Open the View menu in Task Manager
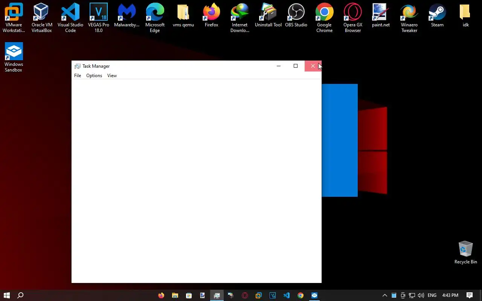The height and width of the screenshot is (301, 482). [x=112, y=76]
